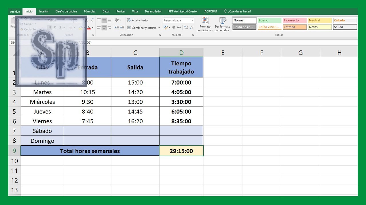Click the 16:20 salida cell
Screen dimensions: 366x205
[x=135, y=121]
